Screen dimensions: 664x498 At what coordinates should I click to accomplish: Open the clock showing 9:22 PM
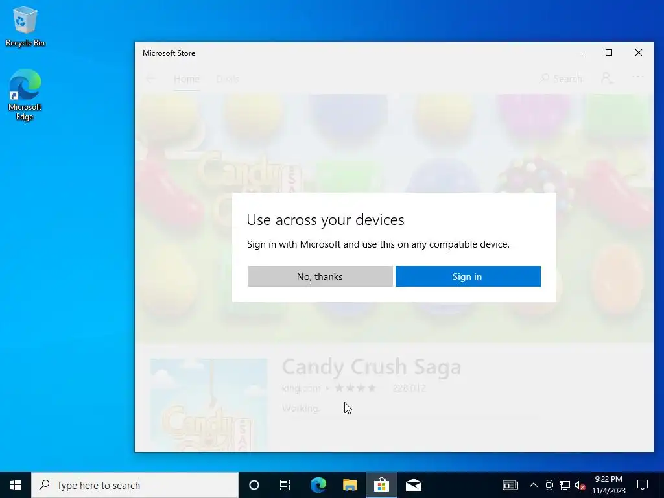pos(608,485)
